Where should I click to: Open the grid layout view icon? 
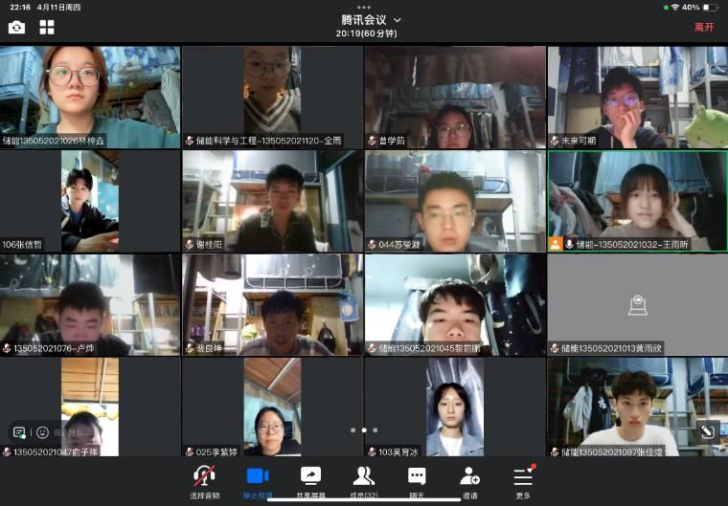[47, 27]
